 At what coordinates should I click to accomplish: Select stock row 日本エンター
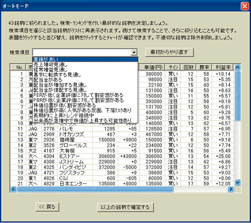(x=122, y=183)
